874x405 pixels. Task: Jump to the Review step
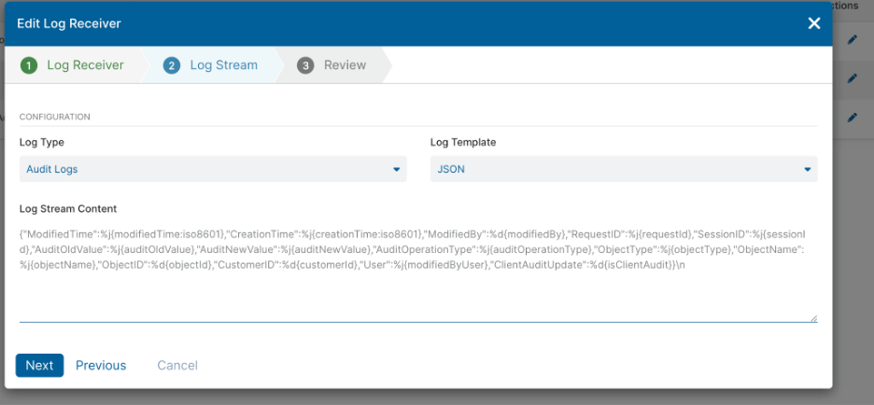(x=331, y=65)
